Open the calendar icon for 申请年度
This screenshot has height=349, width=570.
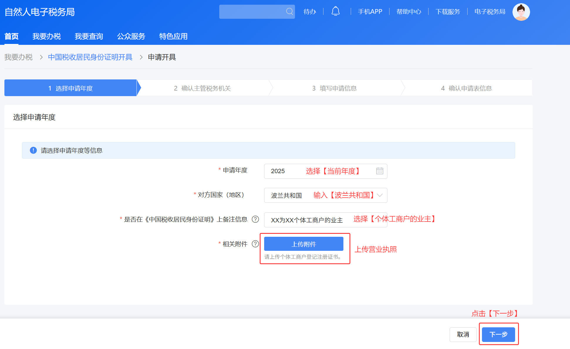(380, 171)
